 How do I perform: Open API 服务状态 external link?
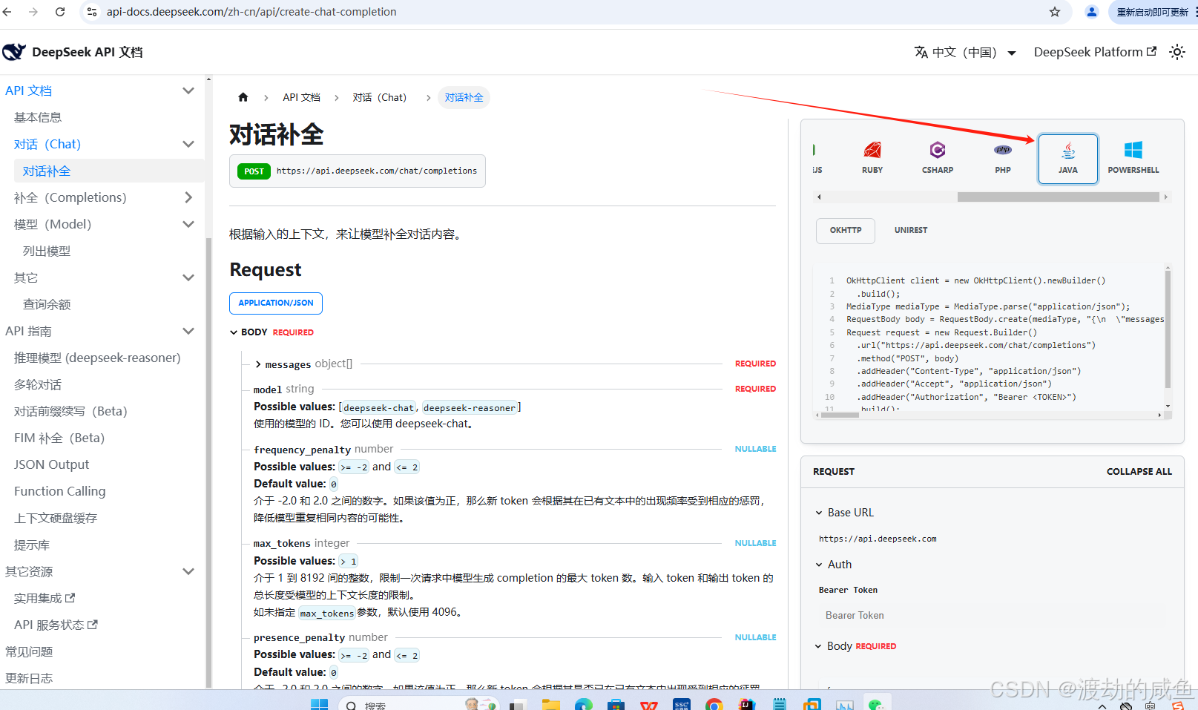[x=56, y=625]
